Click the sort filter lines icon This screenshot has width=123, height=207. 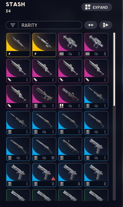point(13,25)
